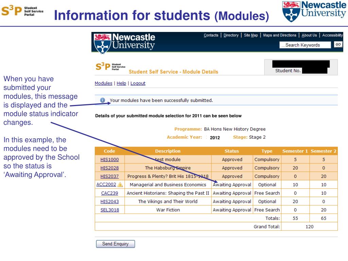The image size is (348, 261).
Task: Click the Semester 2 column header
Action: 324,151
